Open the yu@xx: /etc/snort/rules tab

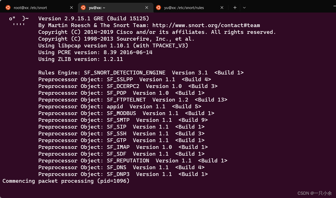191,8
